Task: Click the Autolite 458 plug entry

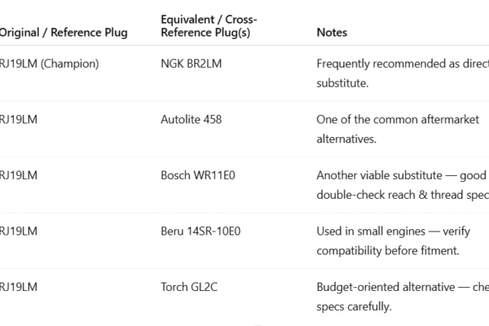Action: coord(192,120)
